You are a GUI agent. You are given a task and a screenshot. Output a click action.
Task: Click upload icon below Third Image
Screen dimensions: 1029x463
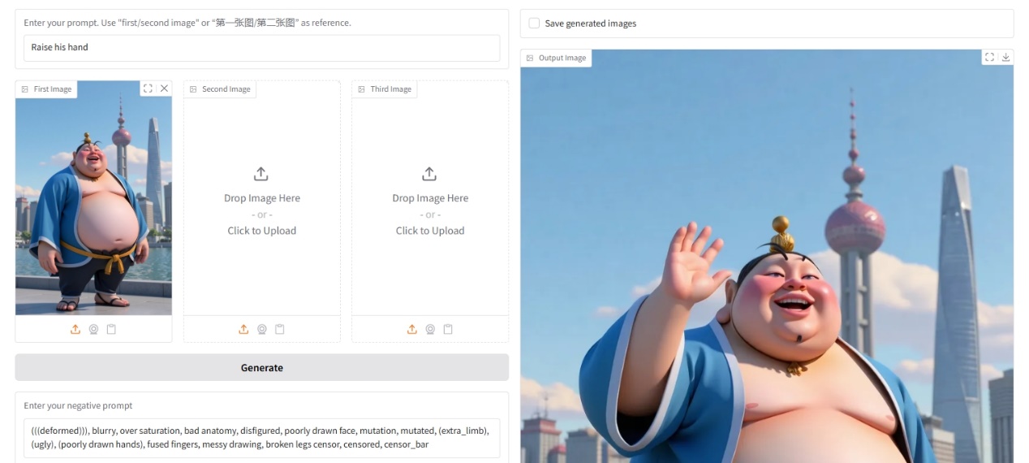coord(412,329)
